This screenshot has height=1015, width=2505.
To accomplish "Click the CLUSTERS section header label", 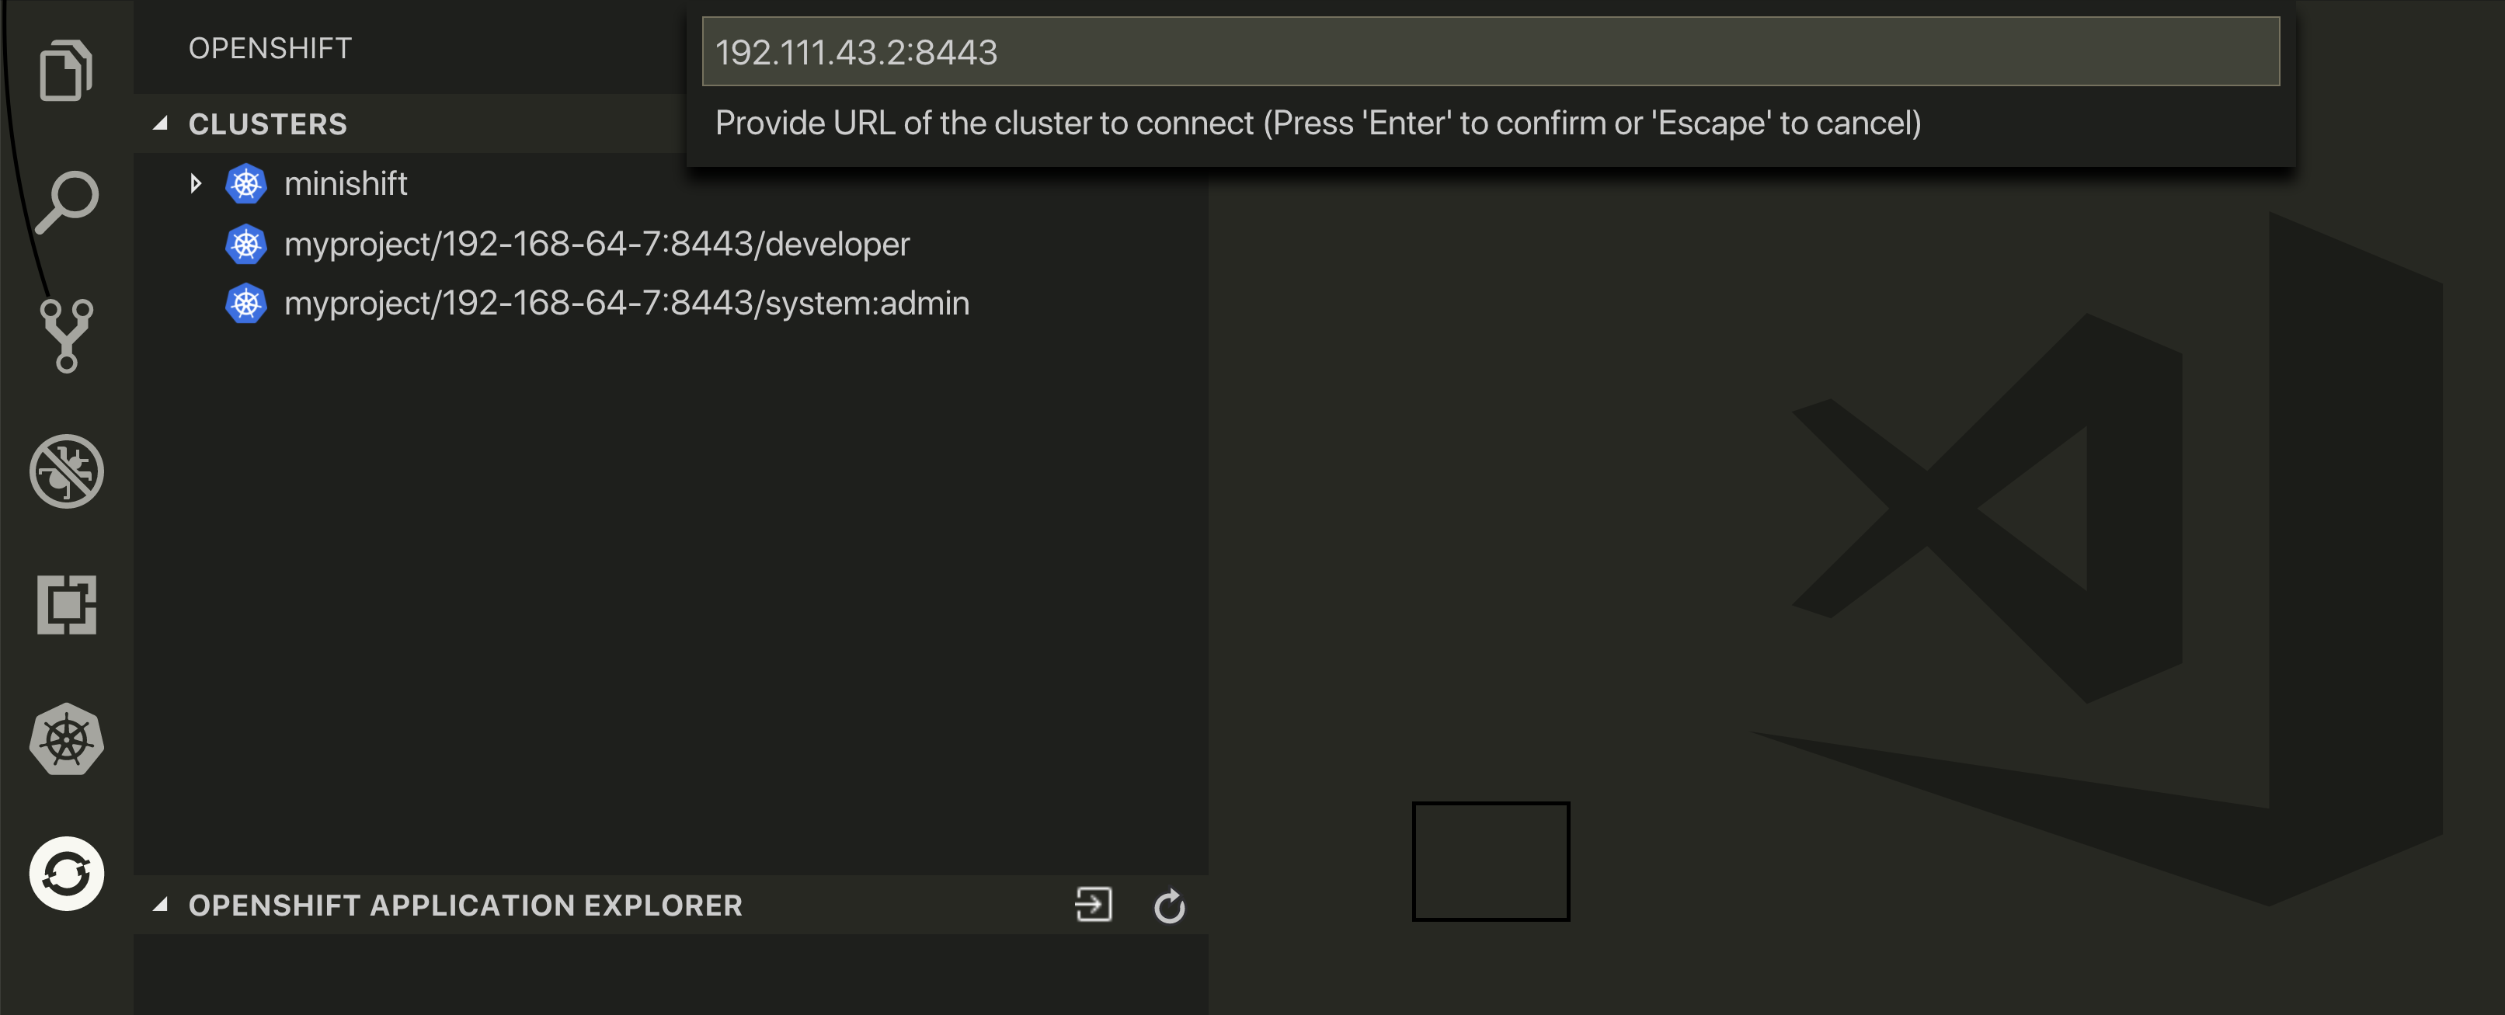I will 267,123.
